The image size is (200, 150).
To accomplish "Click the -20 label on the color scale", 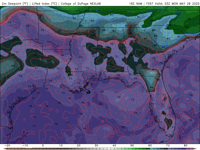I will point(7,145).
